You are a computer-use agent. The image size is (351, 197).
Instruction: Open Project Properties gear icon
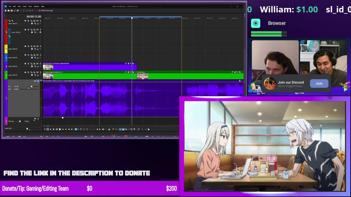tap(18, 11)
